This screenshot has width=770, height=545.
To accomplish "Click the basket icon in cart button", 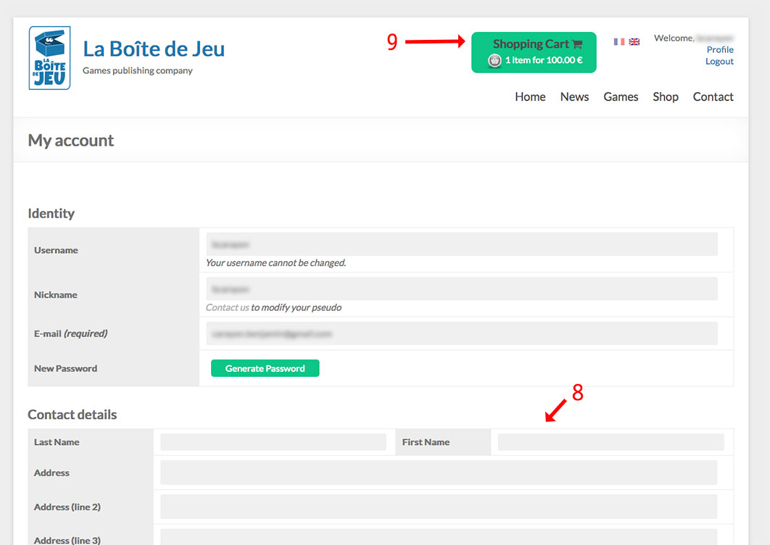I will pyautogui.click(x=494, y=61).
